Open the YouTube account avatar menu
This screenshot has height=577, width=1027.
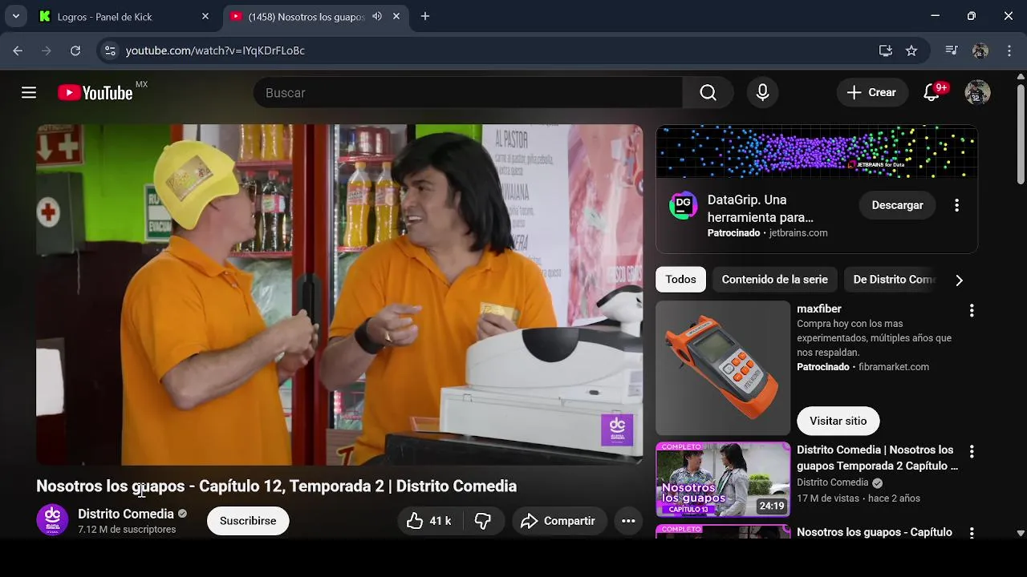(977, 93)
